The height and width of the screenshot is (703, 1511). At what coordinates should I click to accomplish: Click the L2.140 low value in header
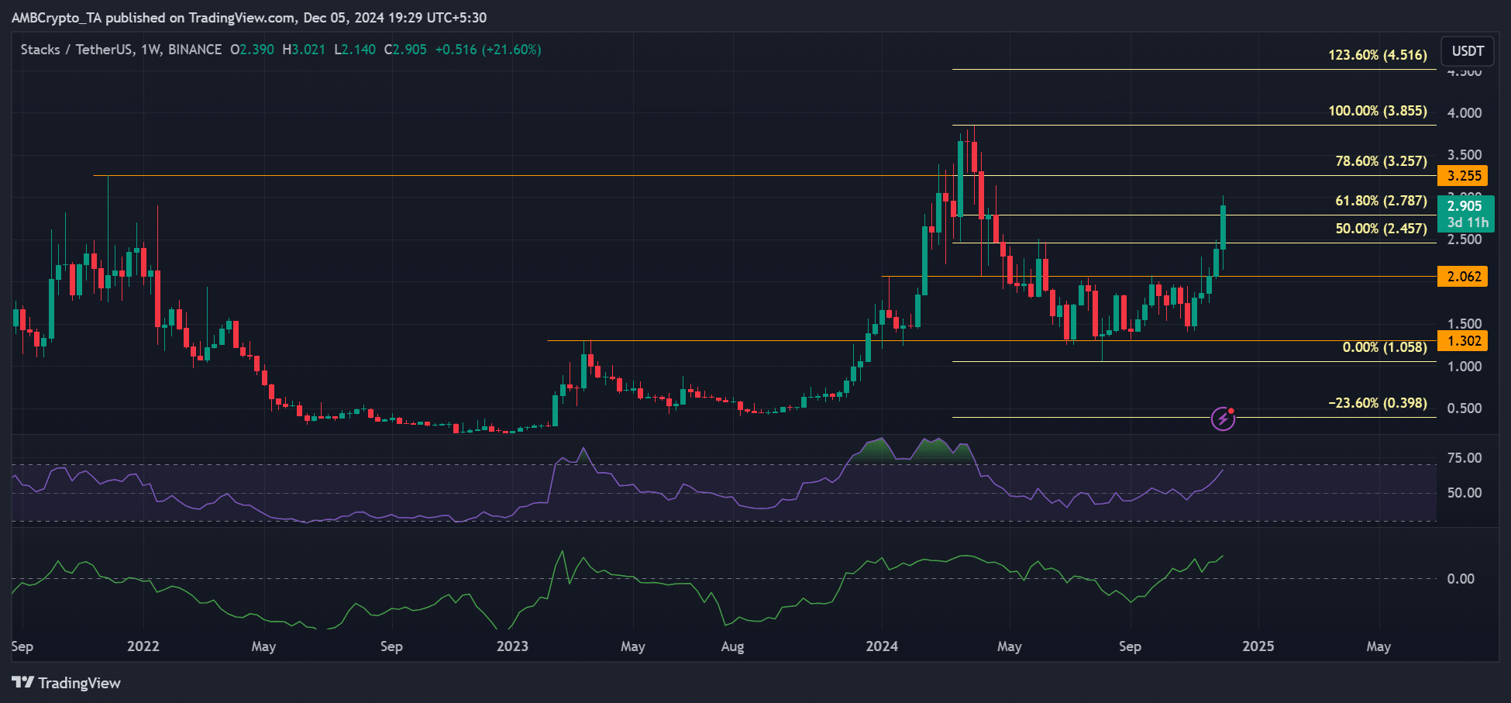[355, 50]
